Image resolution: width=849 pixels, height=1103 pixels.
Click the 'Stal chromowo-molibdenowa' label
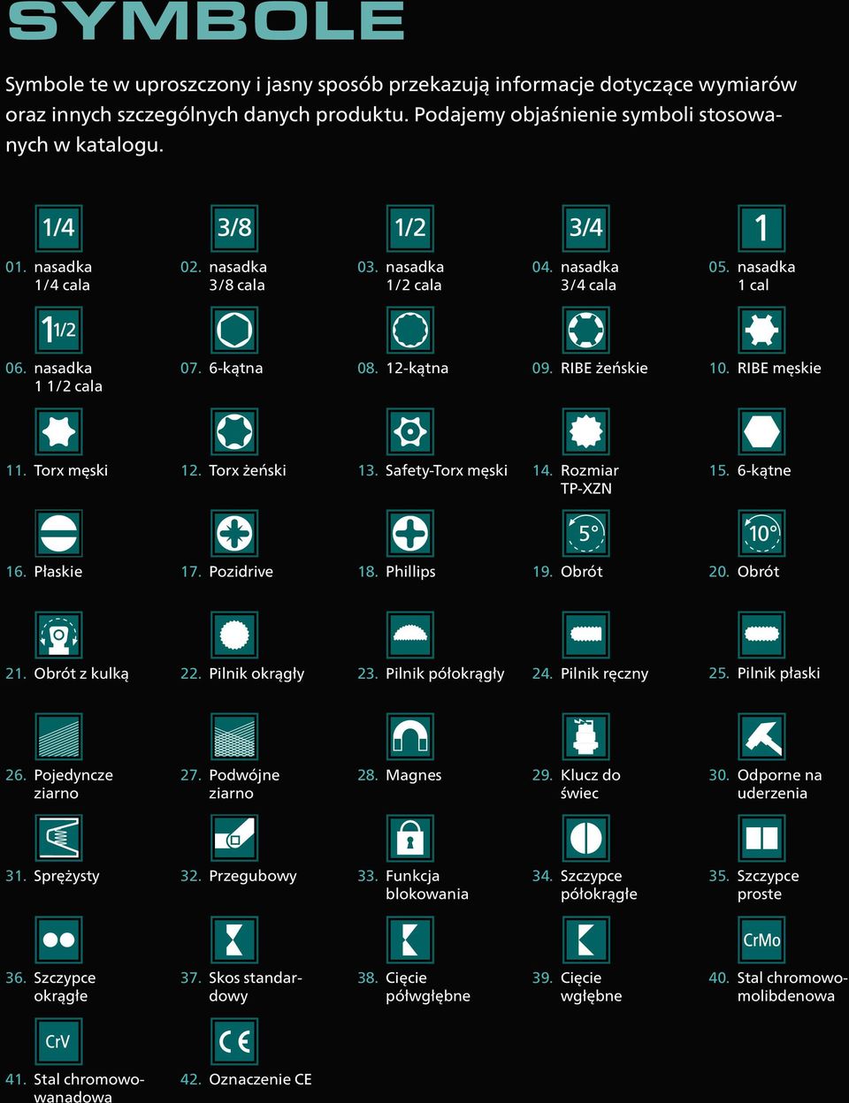[792, 986]
